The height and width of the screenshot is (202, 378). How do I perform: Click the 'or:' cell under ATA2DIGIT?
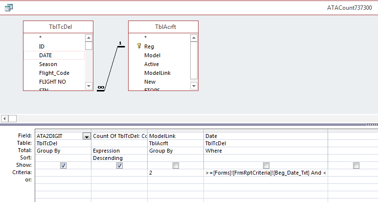[x=63, y=180]
